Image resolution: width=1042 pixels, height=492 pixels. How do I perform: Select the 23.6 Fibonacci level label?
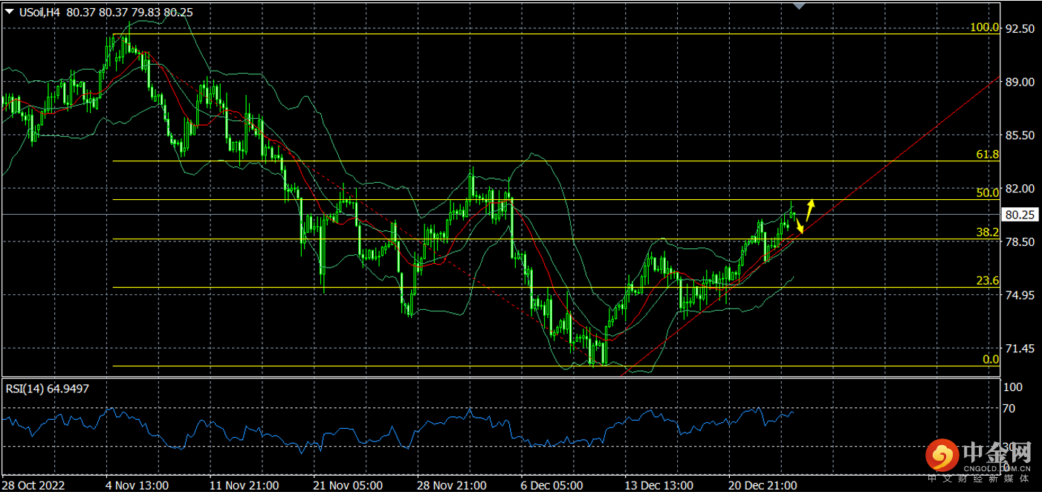tap(988, 281)
